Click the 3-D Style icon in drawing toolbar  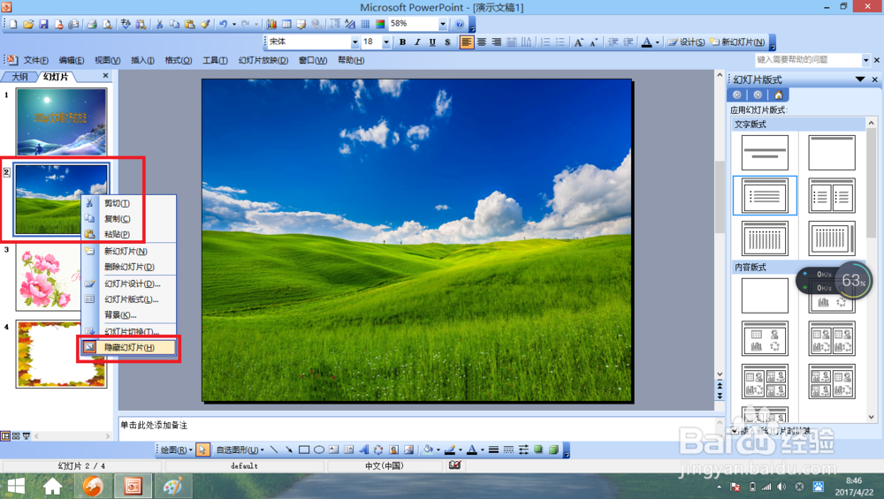[x=553, y=450]
